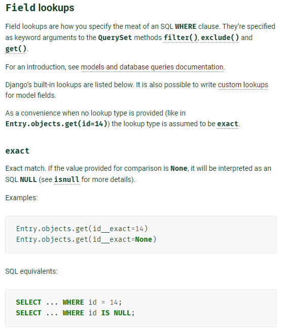Open the filter() method link

[x=180, y=38]
